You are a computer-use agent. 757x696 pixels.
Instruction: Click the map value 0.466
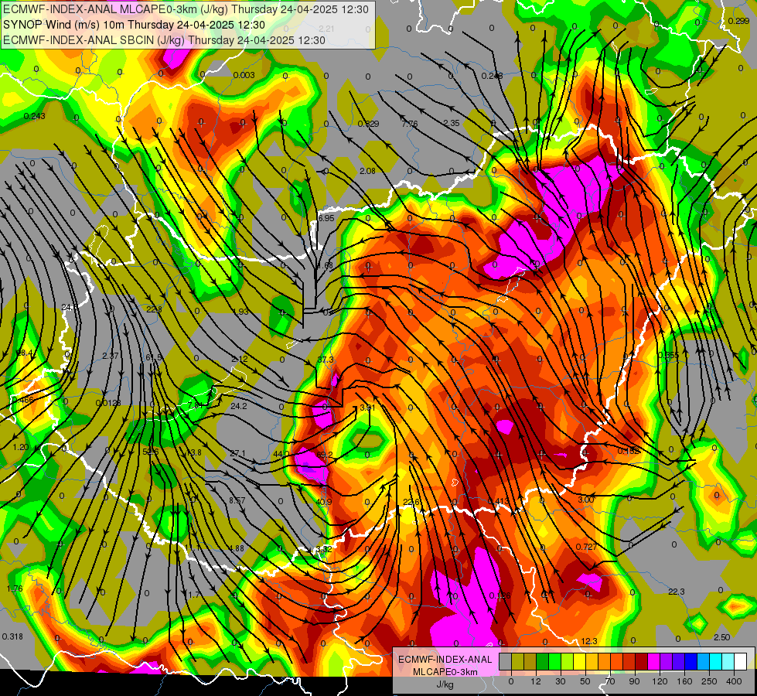pyautogui.click(x=22, y=400)
